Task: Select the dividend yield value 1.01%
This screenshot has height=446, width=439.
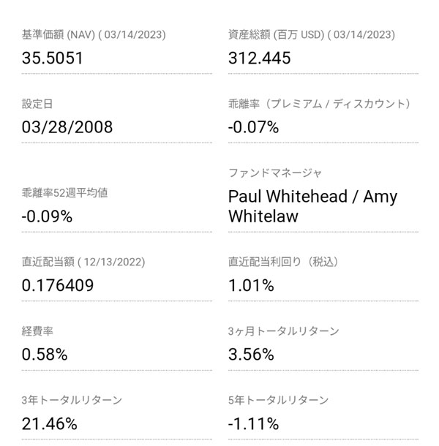Action: pyautogui.click(x=251, y=285)
